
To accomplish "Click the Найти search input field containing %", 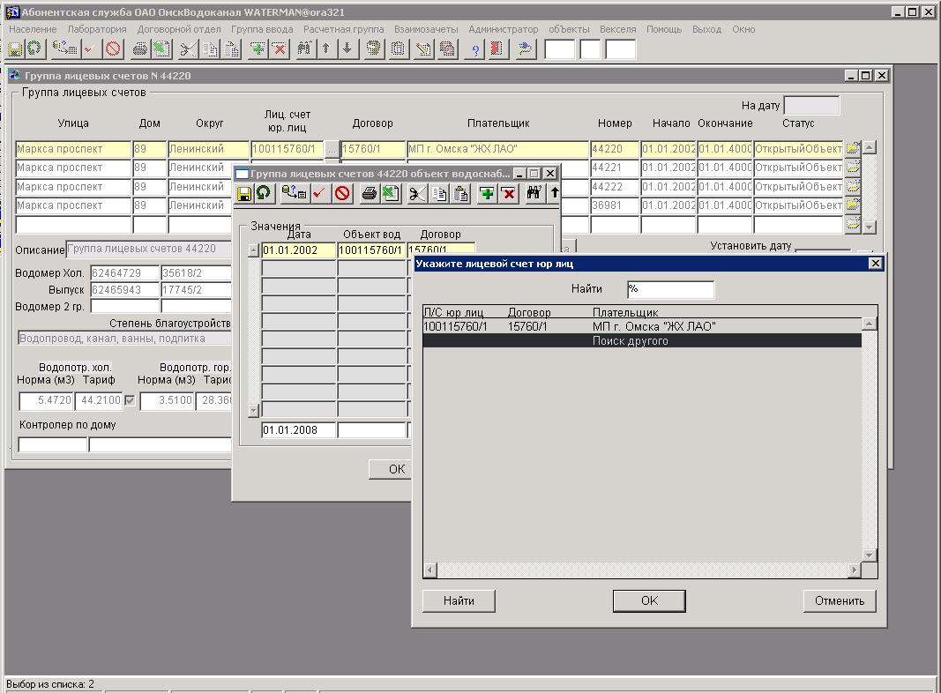I will tap(670, 289).
